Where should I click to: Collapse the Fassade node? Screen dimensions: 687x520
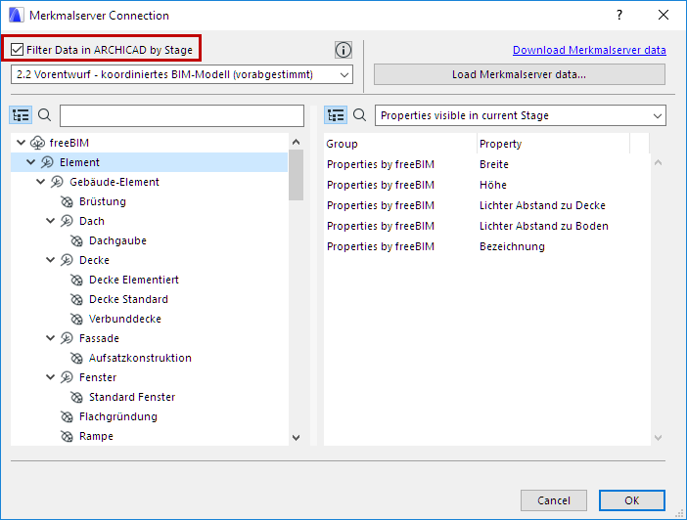[x=50, y=338]
